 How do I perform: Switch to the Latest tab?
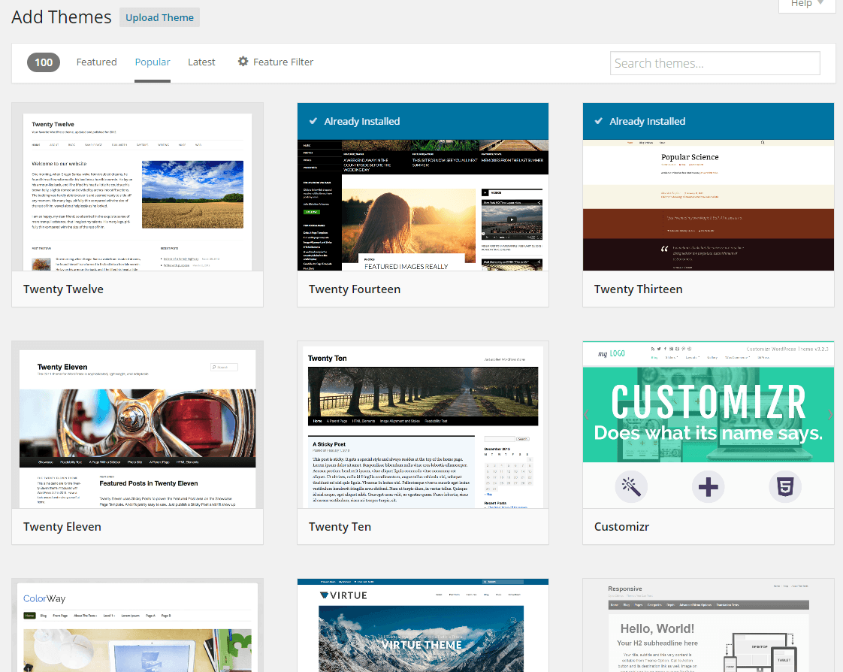pyautogui.click(x=201, y=62)
